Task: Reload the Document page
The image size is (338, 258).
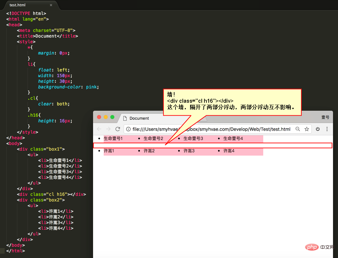Action: tap(118, 129)
